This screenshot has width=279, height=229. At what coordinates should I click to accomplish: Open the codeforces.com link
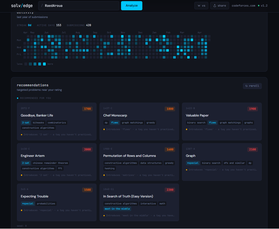[x=243, y=6]
